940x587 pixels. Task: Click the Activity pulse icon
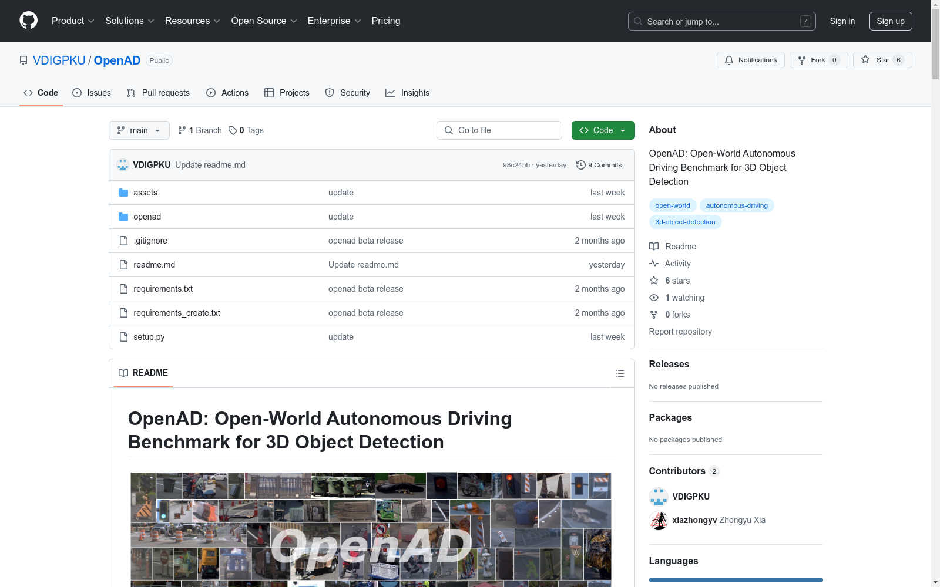(x=654, y=264)
